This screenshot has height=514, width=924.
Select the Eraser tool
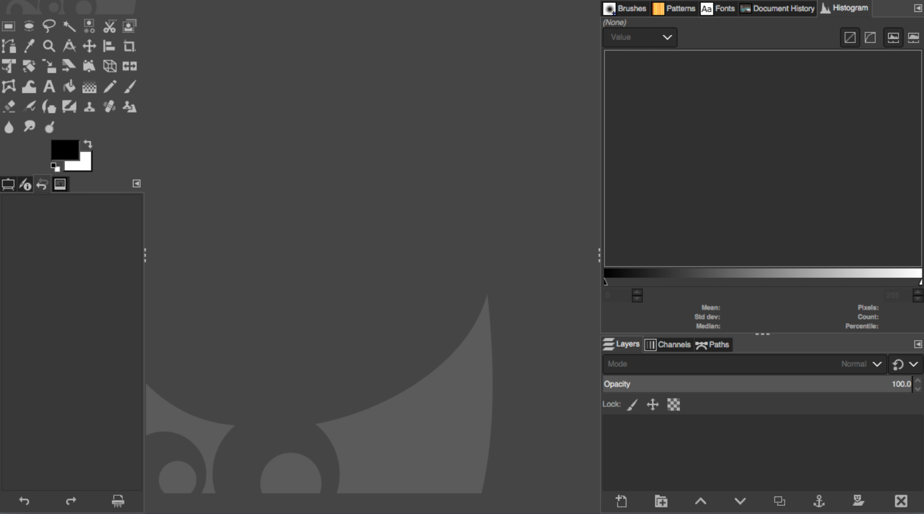(x=9, y=107)
